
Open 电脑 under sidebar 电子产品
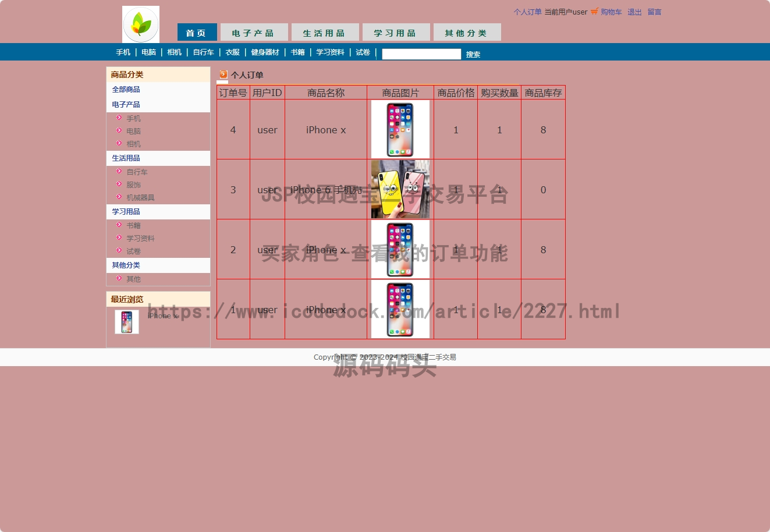point(134,132)
